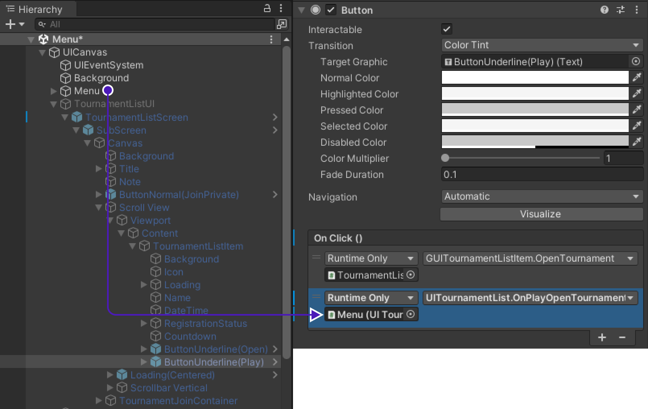648x409 pixels.
Task: Click the Fade Duration input field
Action: pyautogui.click(x=541, y=175)
